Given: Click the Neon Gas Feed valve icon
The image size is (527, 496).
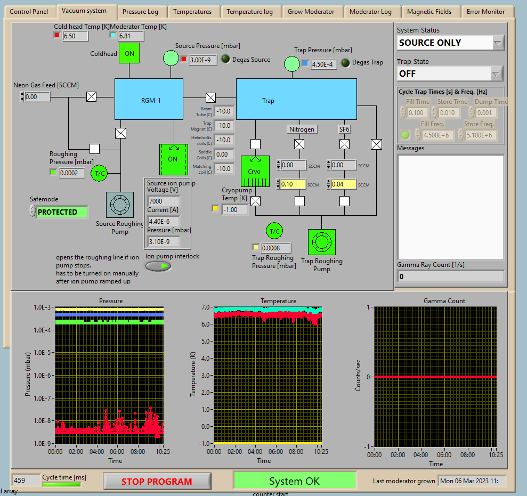Looking at the screenshot, I should 92,96.
